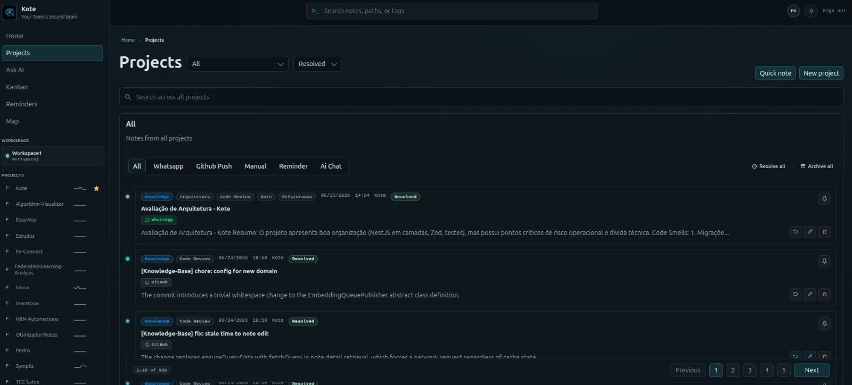This screenshot has width=852, height=385.
Task: Click the bell on fix: stale time note
Action: point(824,323)
